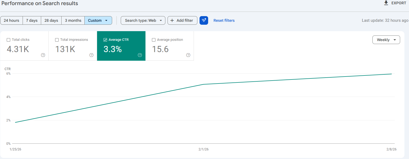This screenshot has width=409, height=159.
Task: Select the 3 months date range
Action: coord(73,20)
